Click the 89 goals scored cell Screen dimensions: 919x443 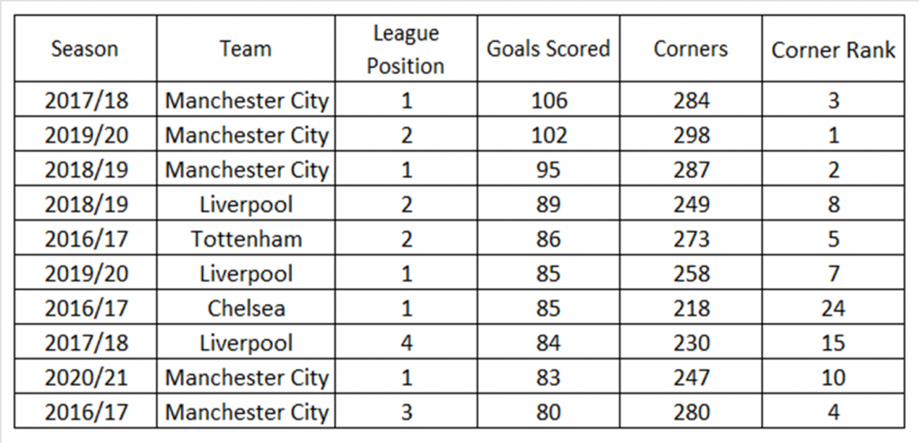click(x=548, y=204)
